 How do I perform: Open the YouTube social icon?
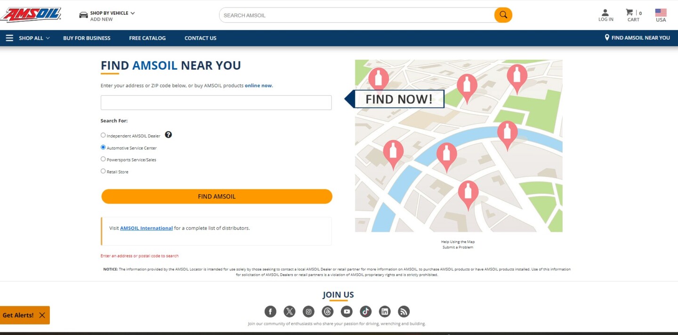click(x=347, y=311)
